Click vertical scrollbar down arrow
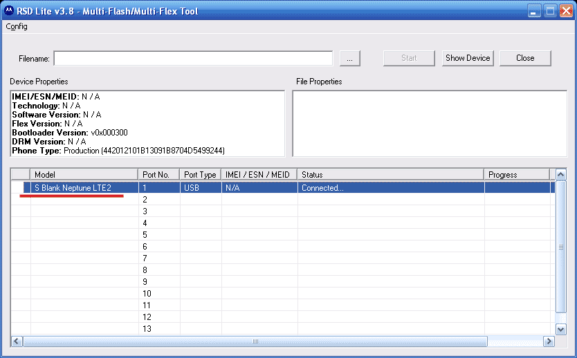The height and width of the screenshot is (358, 577). [x=560, y=330]
